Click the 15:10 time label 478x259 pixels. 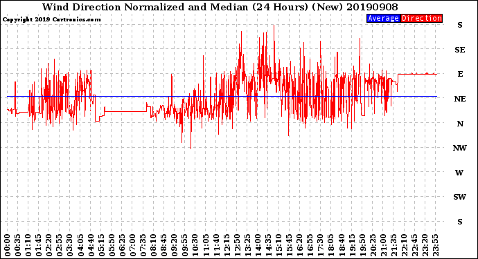tap(278, 245)
